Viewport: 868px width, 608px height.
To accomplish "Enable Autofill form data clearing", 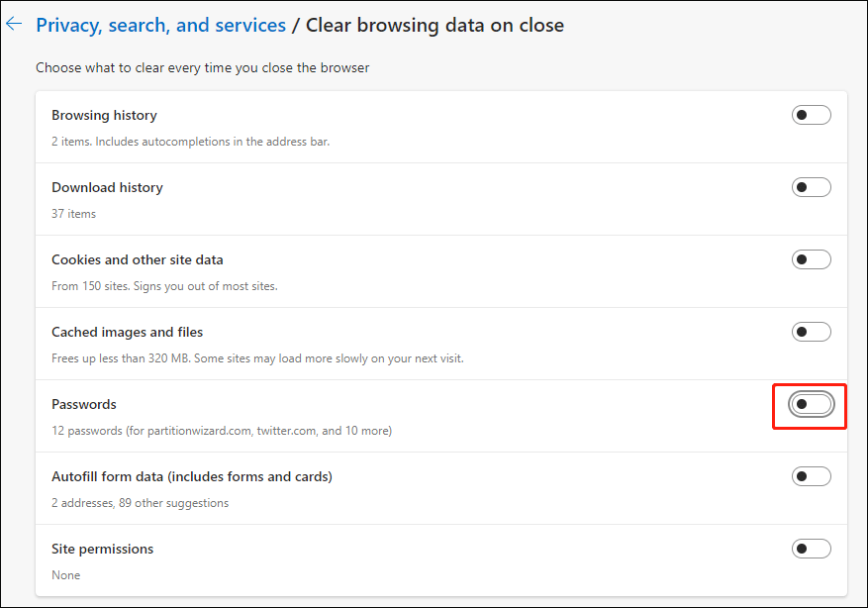I will [811, 475].
